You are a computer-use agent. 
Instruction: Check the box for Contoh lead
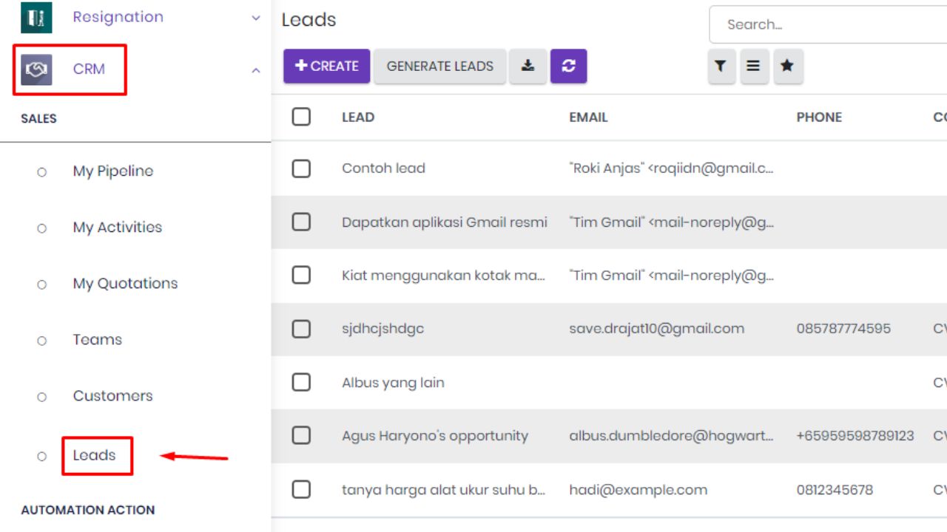(301, 168)
